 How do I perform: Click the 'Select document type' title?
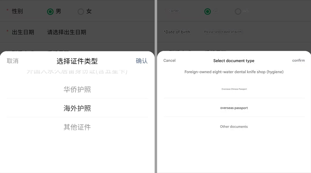pyautogui.click(x=234, y=61)
